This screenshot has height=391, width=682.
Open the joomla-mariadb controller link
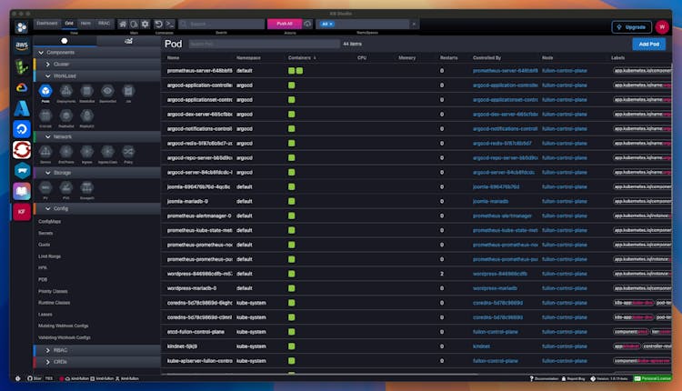point(491,201)
